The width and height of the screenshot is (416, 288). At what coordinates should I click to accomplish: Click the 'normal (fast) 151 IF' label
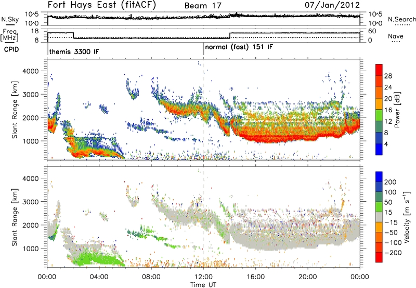point(239,47)
